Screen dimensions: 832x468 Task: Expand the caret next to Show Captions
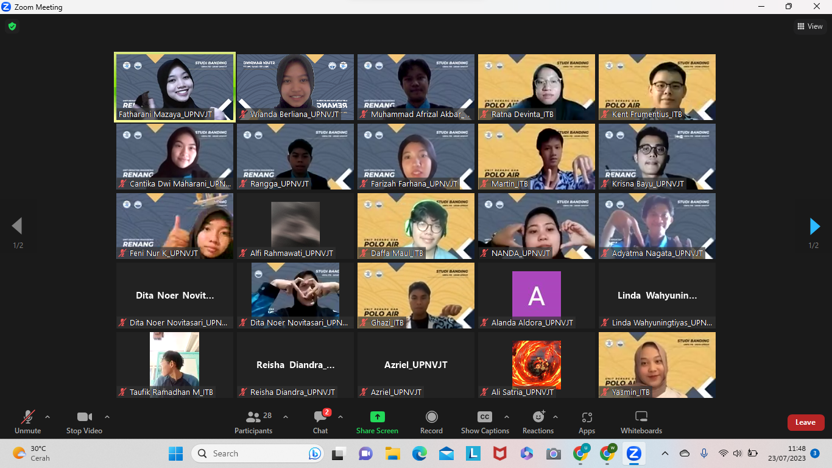[x=506, y=417]
